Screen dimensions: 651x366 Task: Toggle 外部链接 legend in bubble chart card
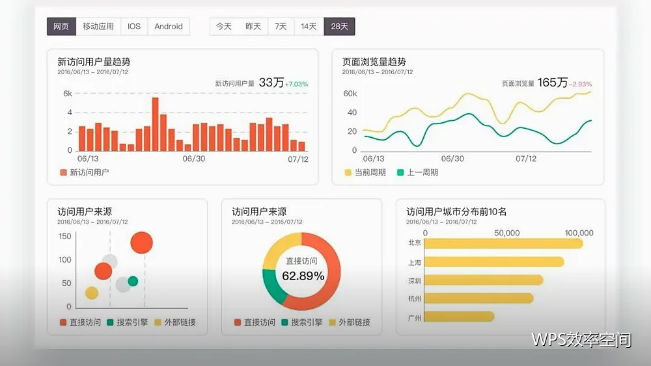tap(175, 322)
